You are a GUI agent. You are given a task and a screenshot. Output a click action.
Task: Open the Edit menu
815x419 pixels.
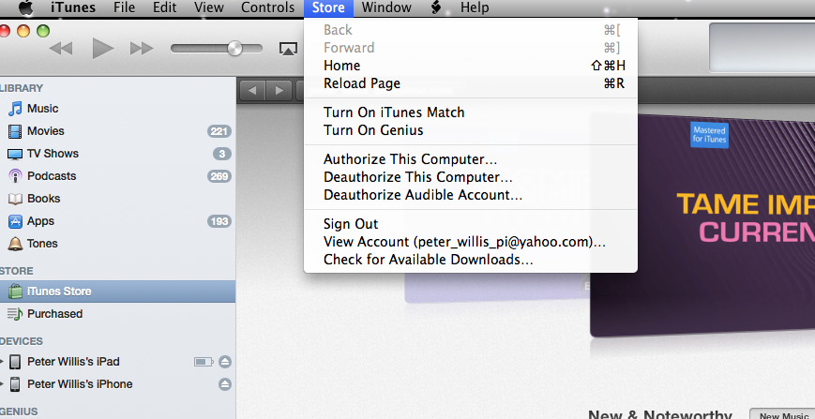click(165, 7)
